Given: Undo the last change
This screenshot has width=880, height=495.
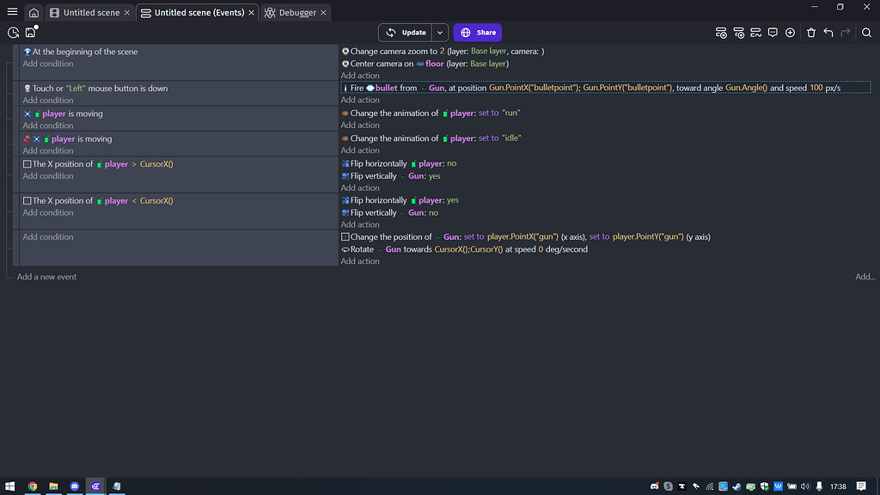Looking at the screenshot, I should click(828, 32).
